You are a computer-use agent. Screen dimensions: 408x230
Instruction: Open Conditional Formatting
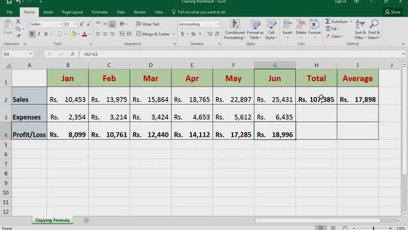tap(235, 29)
